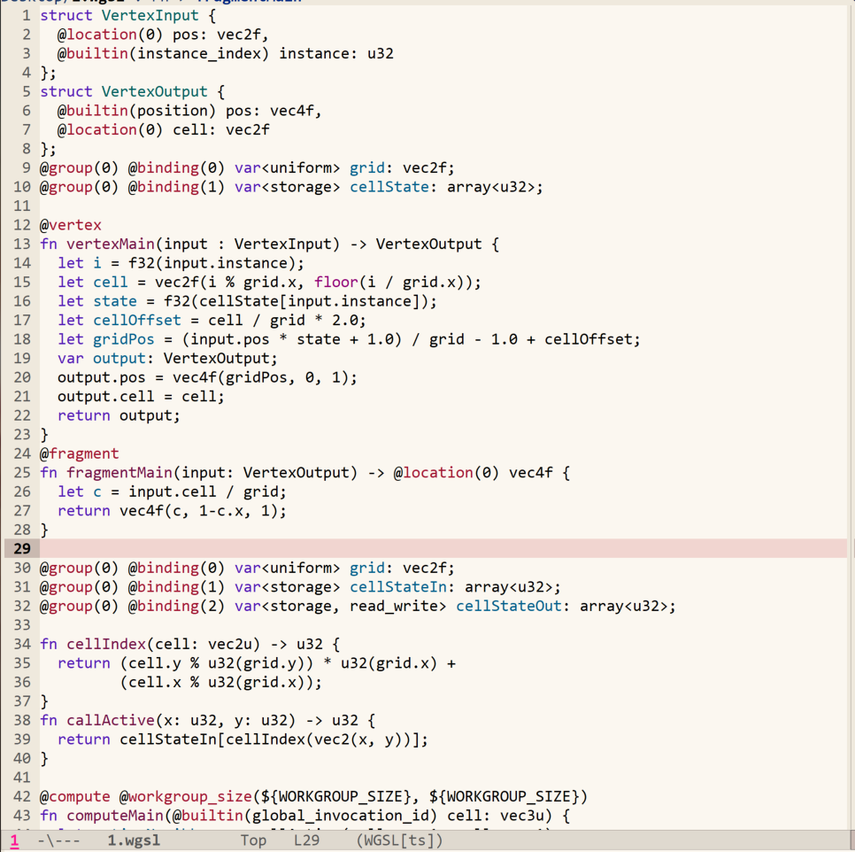Place cursor on highlighted empty line 29

point(443,548)
